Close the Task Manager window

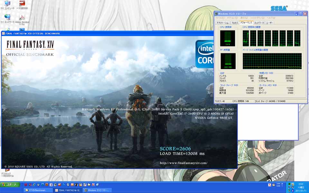(305, 14)
